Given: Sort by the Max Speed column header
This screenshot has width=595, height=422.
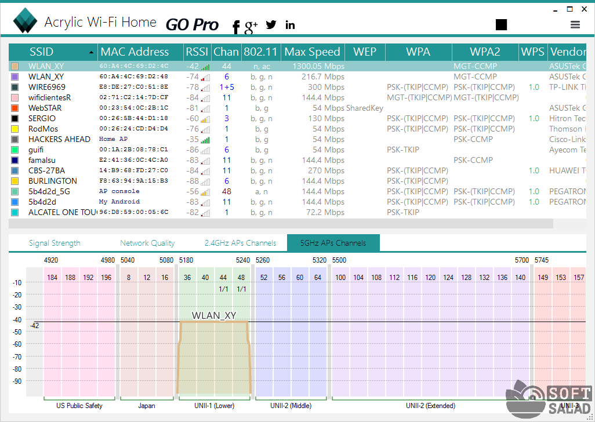Looking at the screenshot, I should (313, 52).
